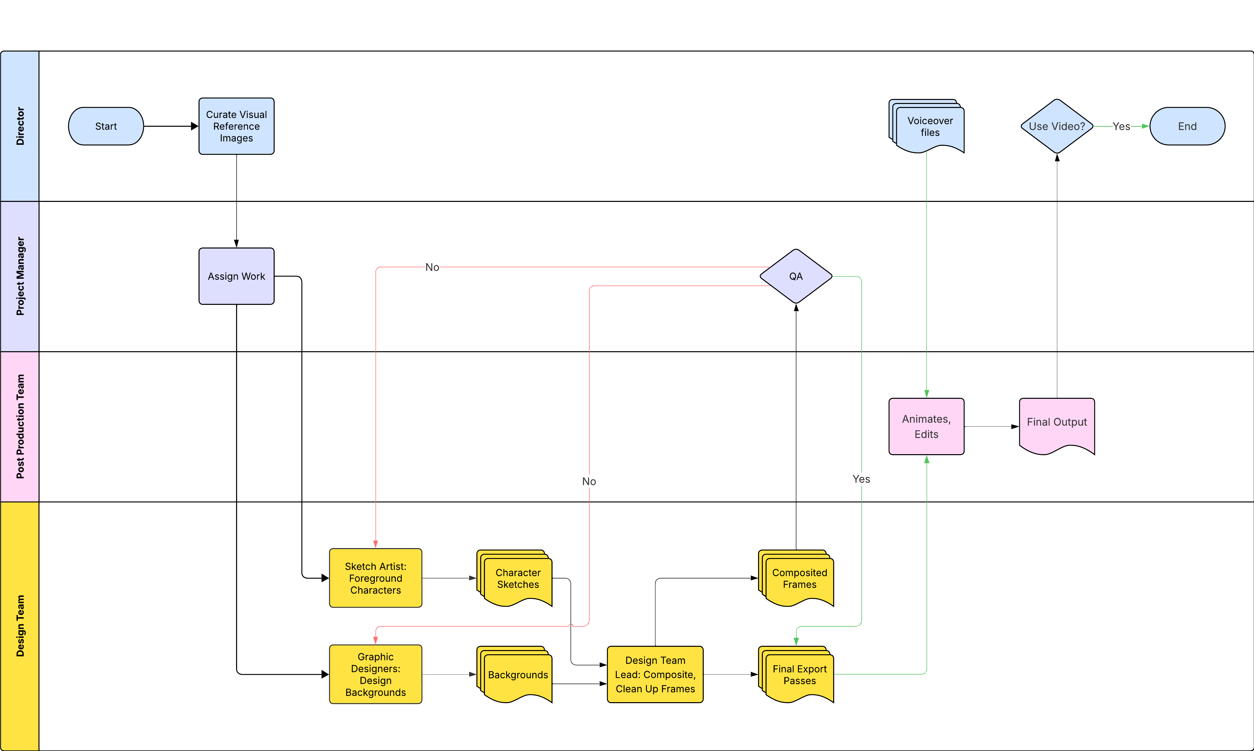This screenshot has width=1254, height=751.
Task: Click the Use Video? decision diamond
Action: [1057, 126]
